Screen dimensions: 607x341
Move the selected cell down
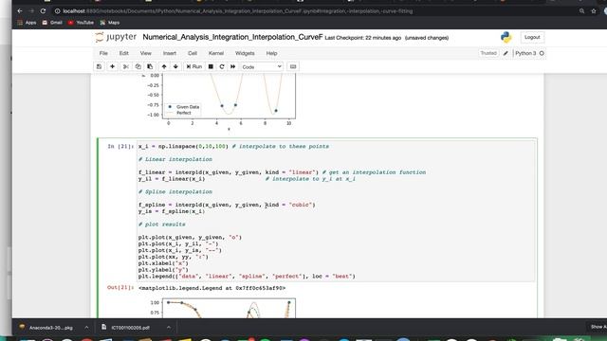175,66
